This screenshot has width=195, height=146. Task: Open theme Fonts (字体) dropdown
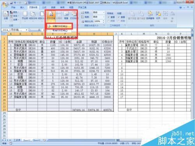(x=14, y=16)
